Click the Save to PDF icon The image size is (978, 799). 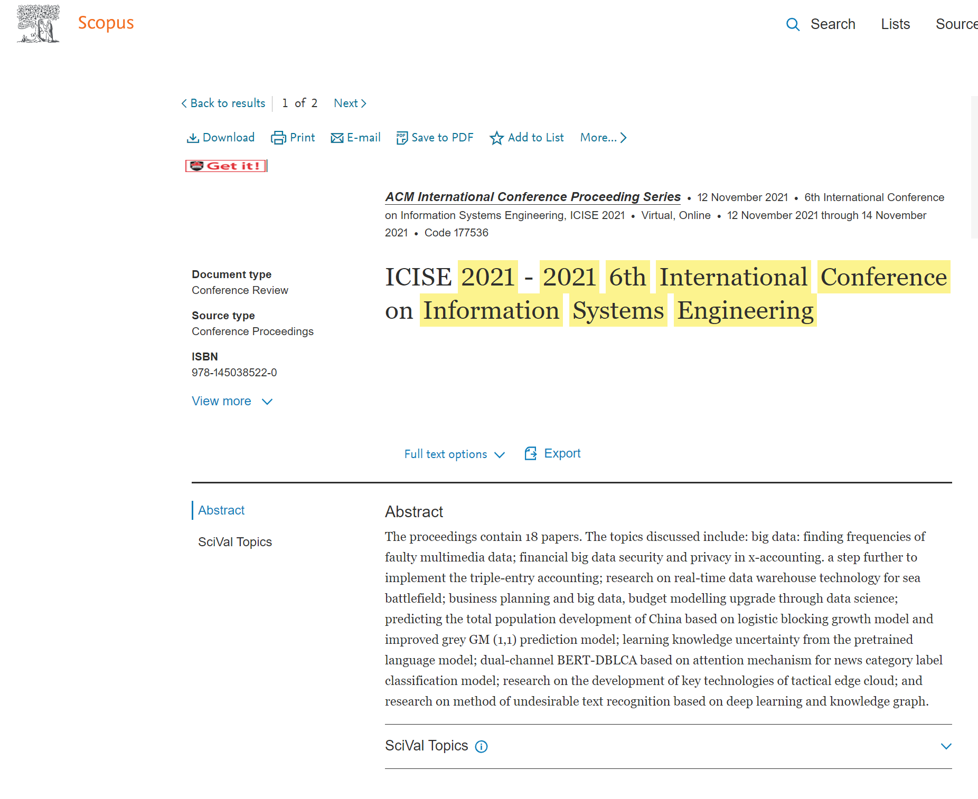coord(402,138)
